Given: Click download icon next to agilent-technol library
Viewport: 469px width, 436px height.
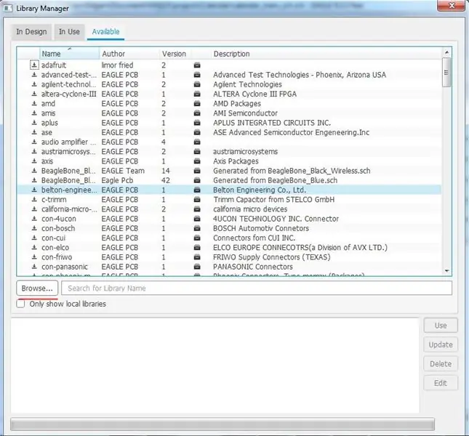Looking at the screenshot, I should [x=34, y=84].
